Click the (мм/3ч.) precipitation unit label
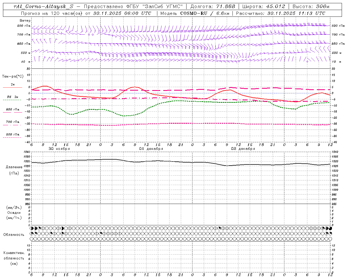This screenshot has height=277, width=346. coord(14,207)
